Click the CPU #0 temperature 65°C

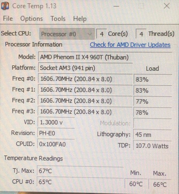(x=80, y=182)
